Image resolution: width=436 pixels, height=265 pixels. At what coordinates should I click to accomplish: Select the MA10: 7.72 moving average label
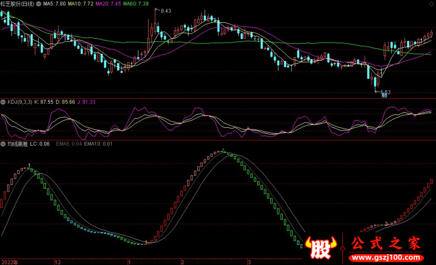pos(80,4)
